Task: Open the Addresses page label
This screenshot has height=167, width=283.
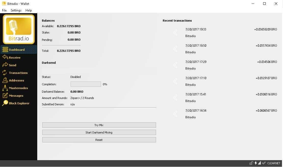Action: (x=16, y=80)
